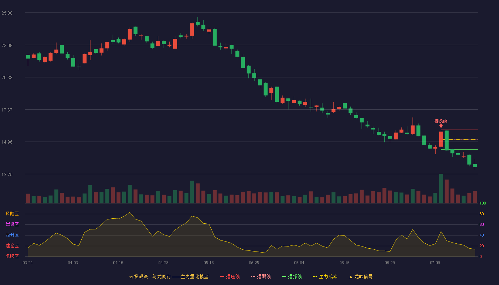Click the green dash icon beside 强撑线
Image resolution: width=499 pixels, height=285 pixels.
[x=284, y=277]
